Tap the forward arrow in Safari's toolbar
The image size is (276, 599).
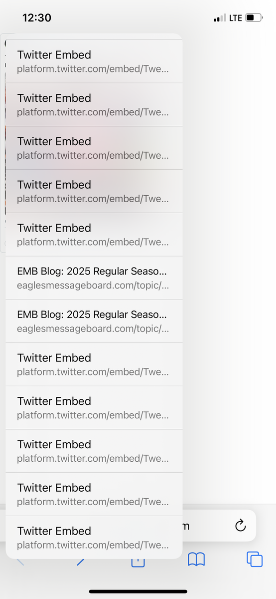[x=80, y=562]
